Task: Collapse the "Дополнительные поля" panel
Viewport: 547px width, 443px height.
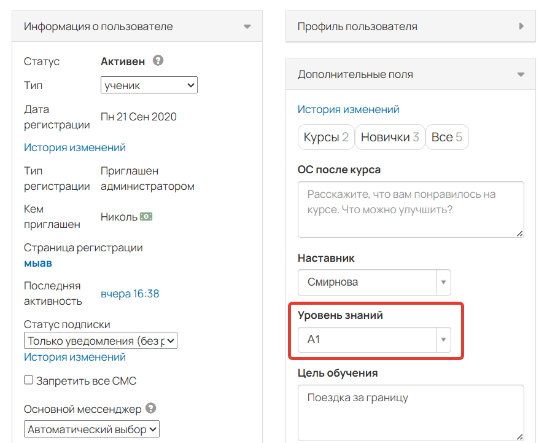Action: point(521,74)
